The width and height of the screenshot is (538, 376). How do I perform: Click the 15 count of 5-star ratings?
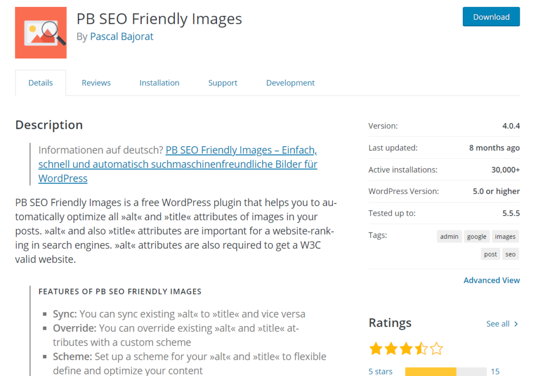tap(495, 371)
